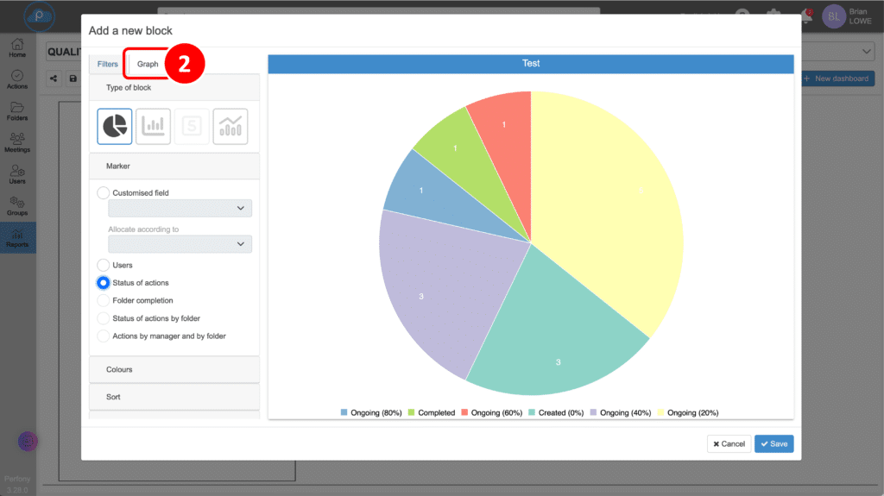Expand the Colours section
Screen dimensions: 884x496
(x=174, y=369)
